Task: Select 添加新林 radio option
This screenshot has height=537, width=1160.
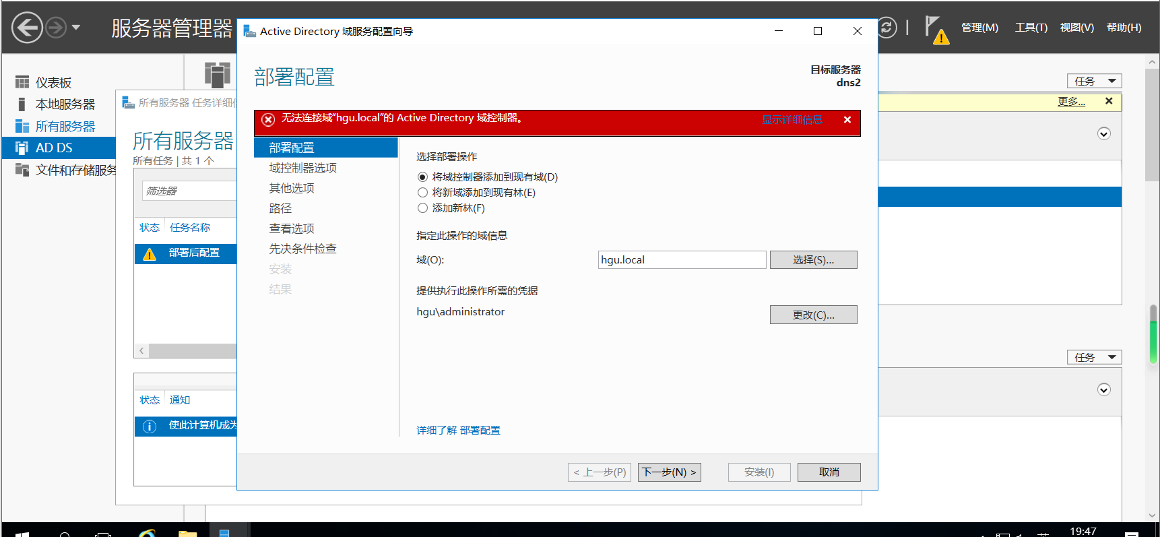Action: 422,208
